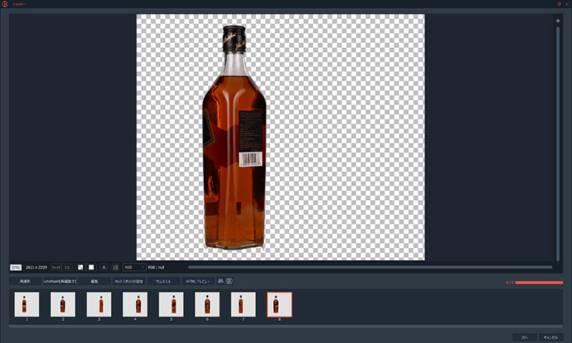Click the compare icon beside HTML プレビュー
This screenshot has width=572, height=343.
221,281
